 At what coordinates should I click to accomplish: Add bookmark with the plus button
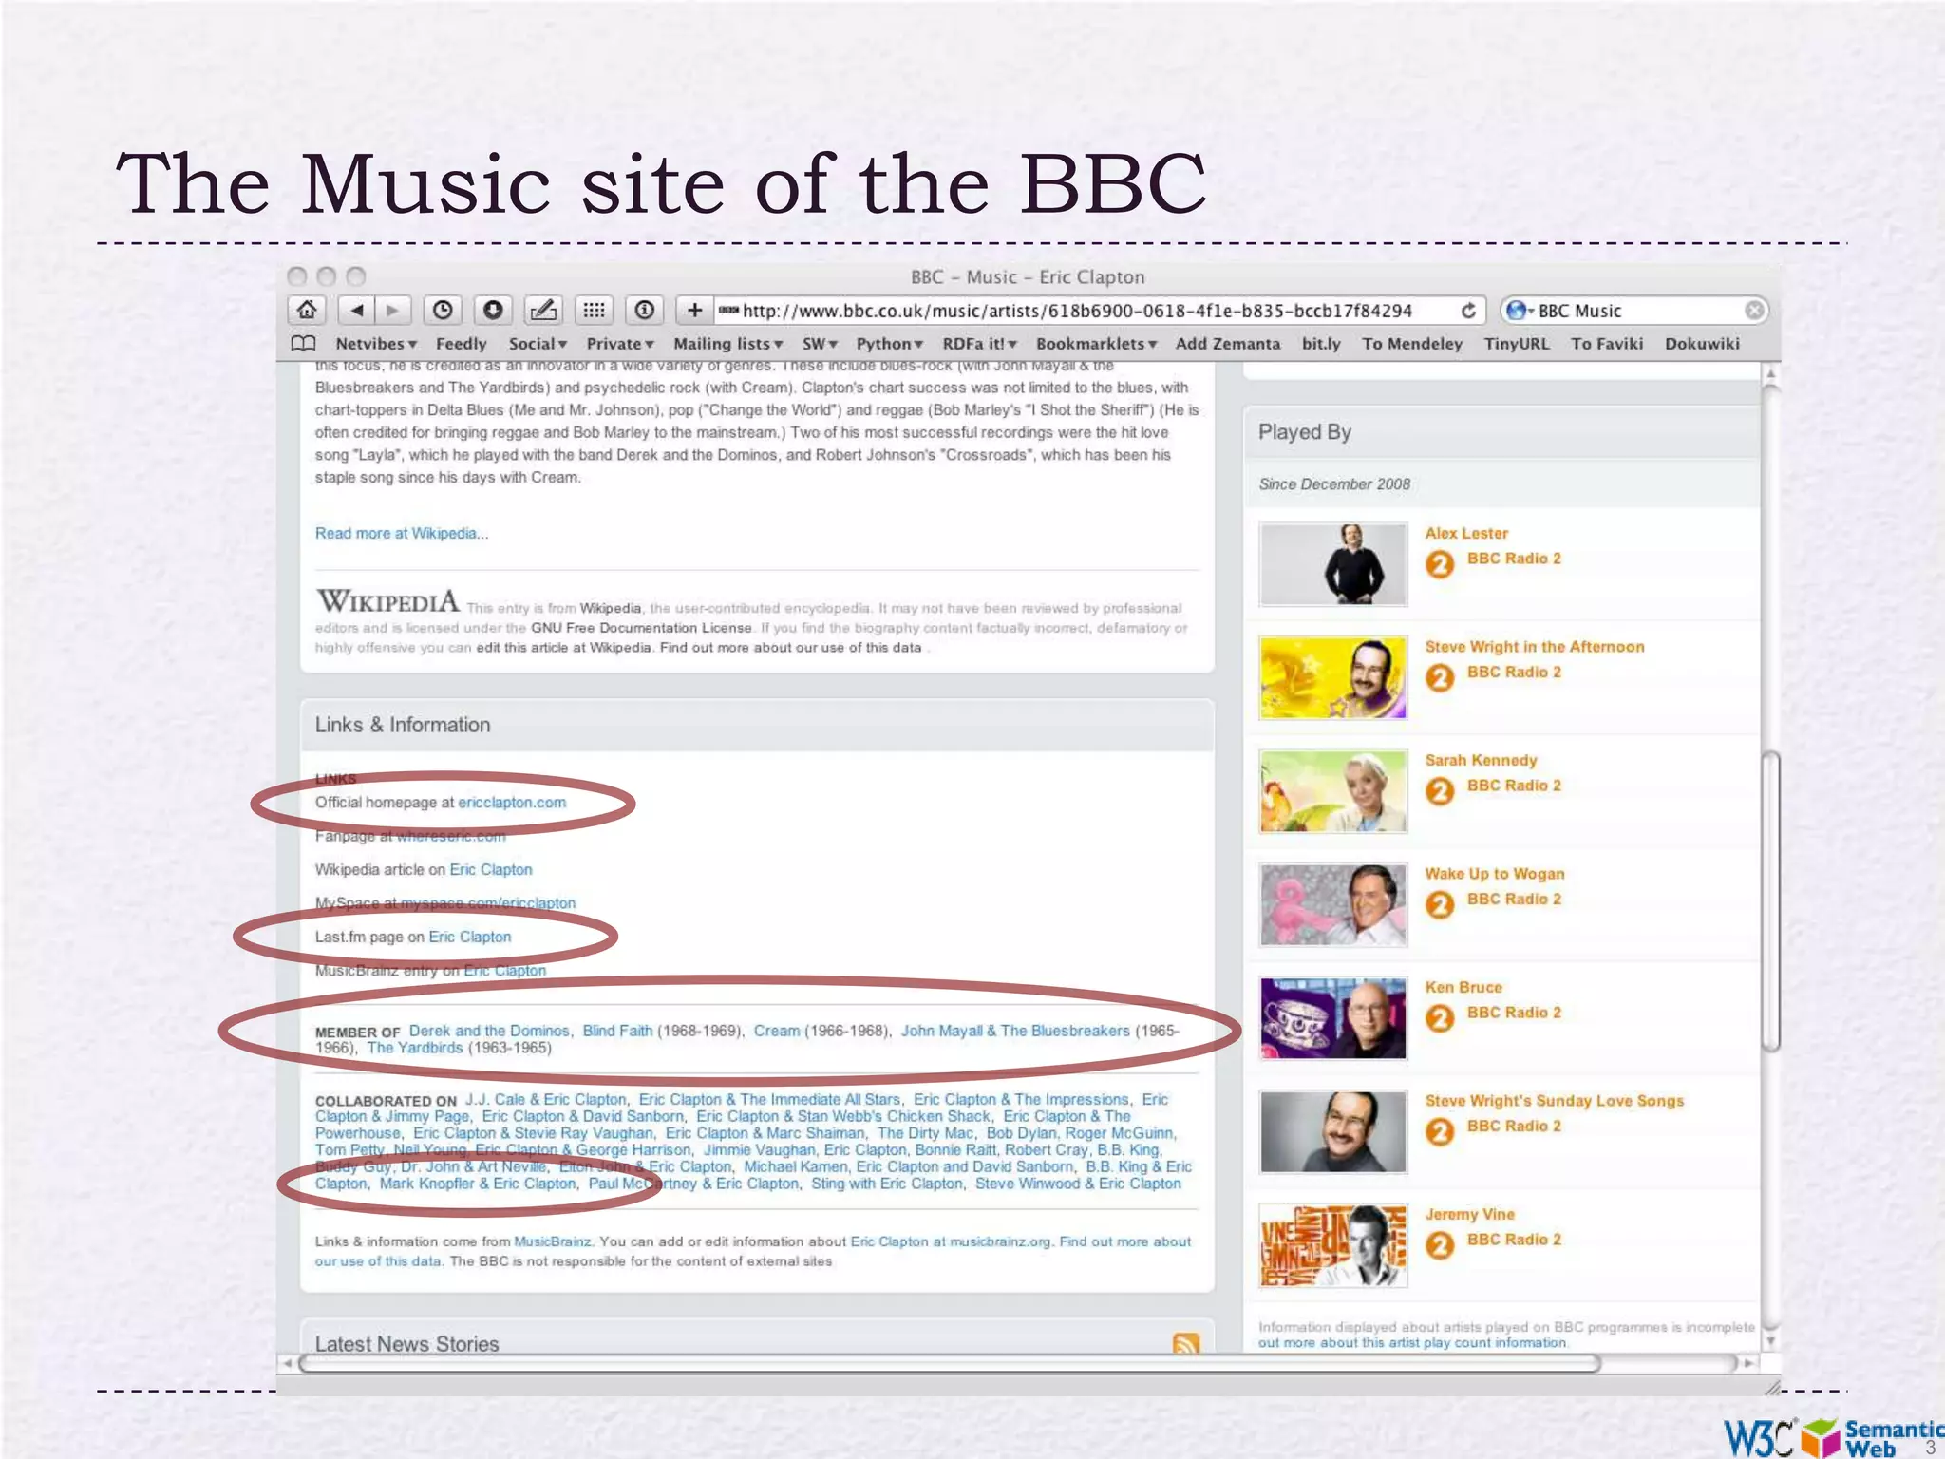[x=694, y=310]
